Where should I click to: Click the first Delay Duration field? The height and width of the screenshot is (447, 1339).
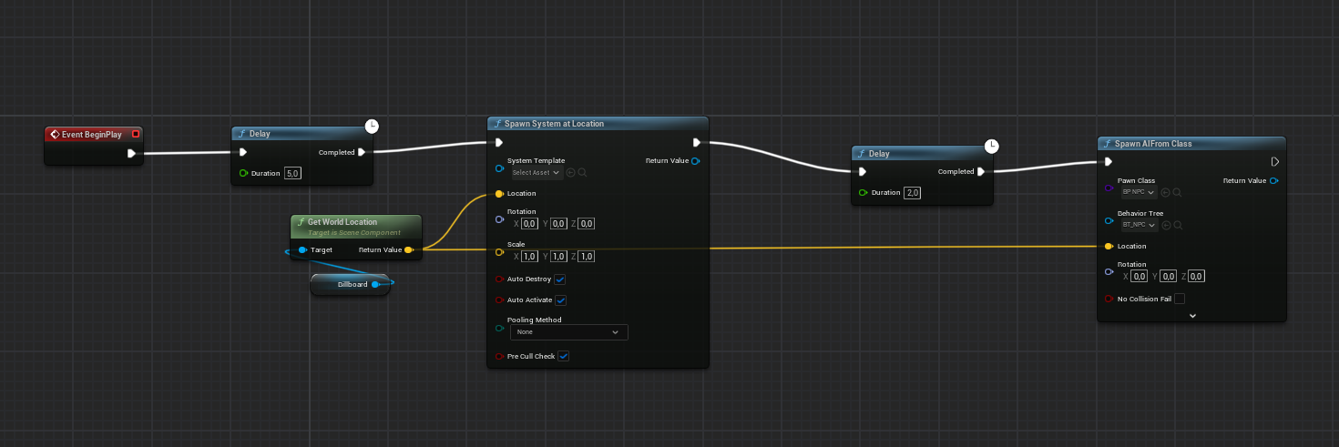(x=293, y=173)
